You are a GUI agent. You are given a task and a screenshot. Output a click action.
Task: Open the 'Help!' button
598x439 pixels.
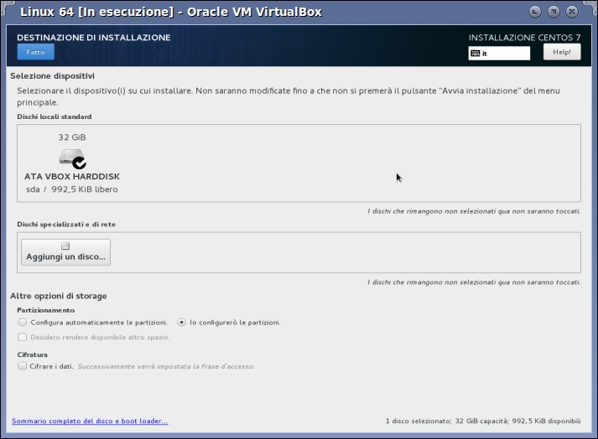point(562,52)
